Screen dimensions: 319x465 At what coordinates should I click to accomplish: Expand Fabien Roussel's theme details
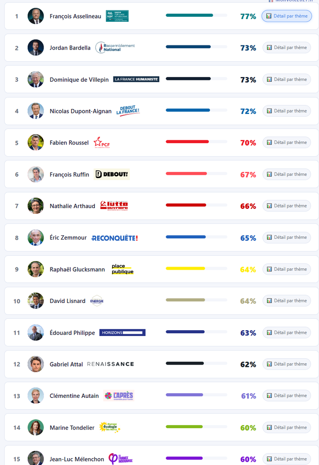click(287, 143)
